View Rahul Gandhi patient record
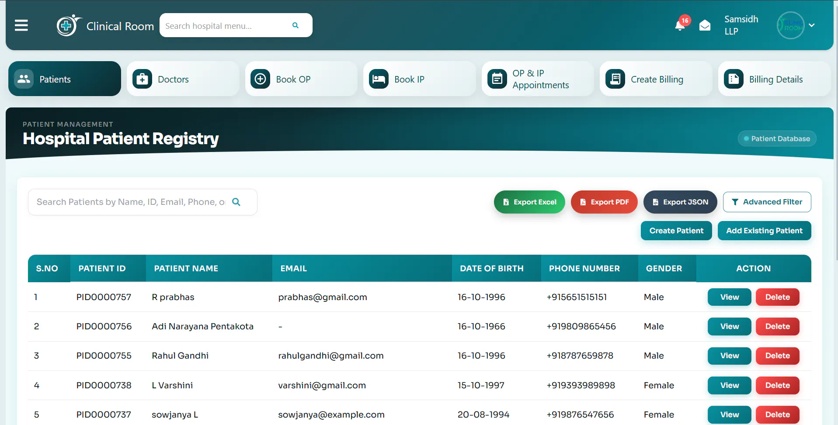 [x=729, y=356]
